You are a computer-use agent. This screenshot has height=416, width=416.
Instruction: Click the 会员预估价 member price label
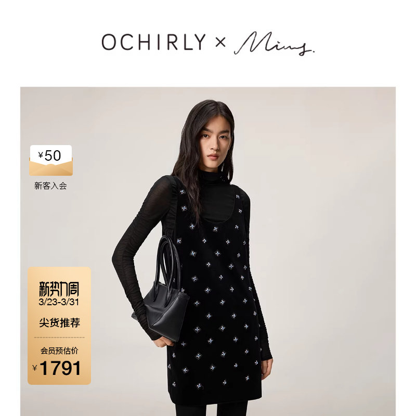coord(59,350)
